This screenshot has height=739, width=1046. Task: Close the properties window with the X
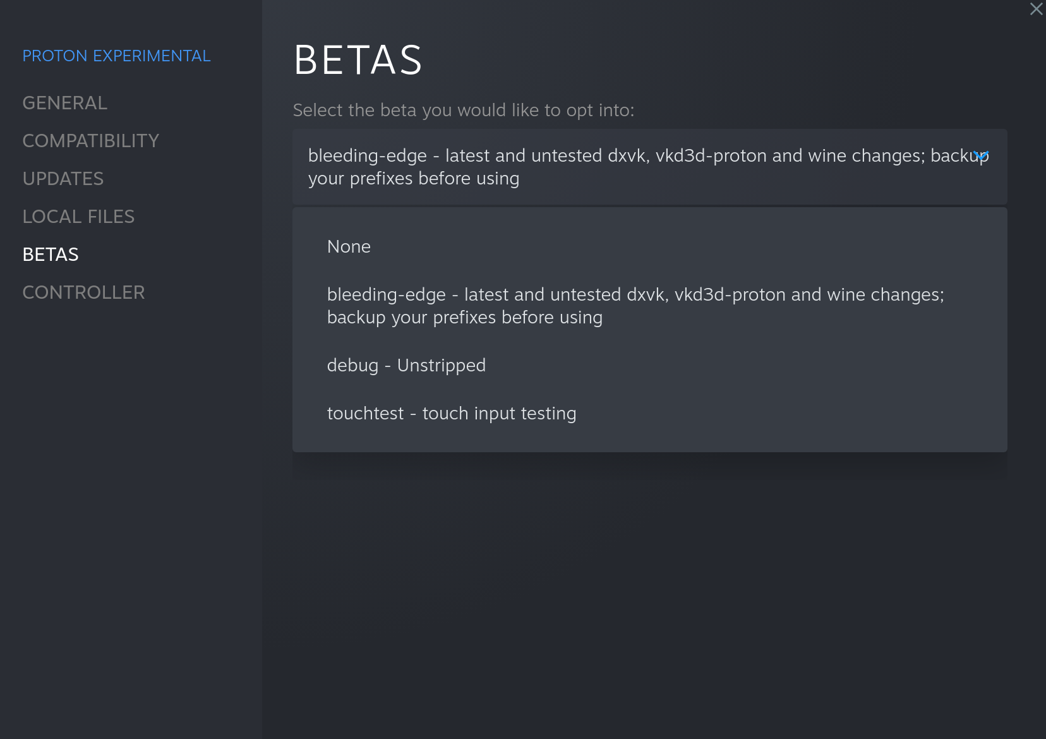(1036, 9)
